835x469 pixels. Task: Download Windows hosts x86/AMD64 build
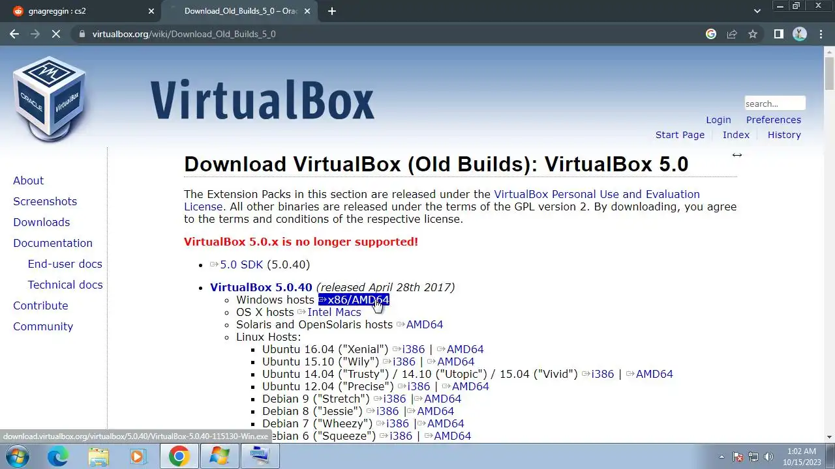(x=354, y=300)
